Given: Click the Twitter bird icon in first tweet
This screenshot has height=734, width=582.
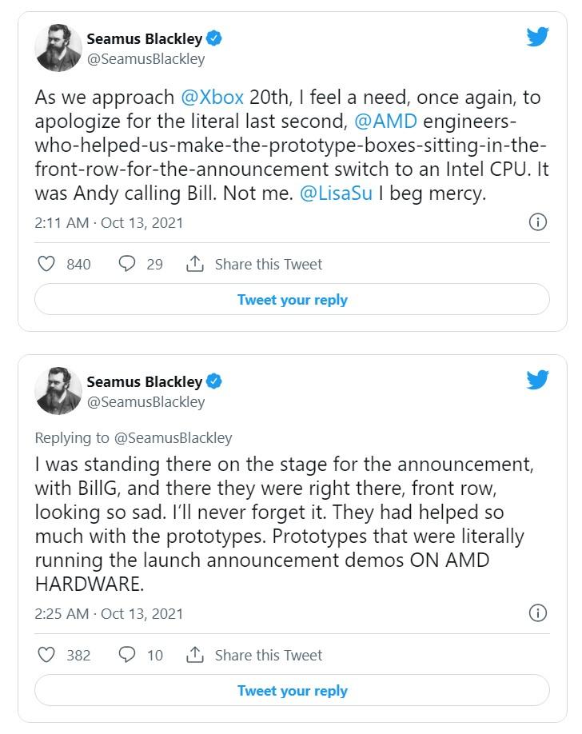Looking at the screenshot, I should pyautogui.click(x=537, y=37).
